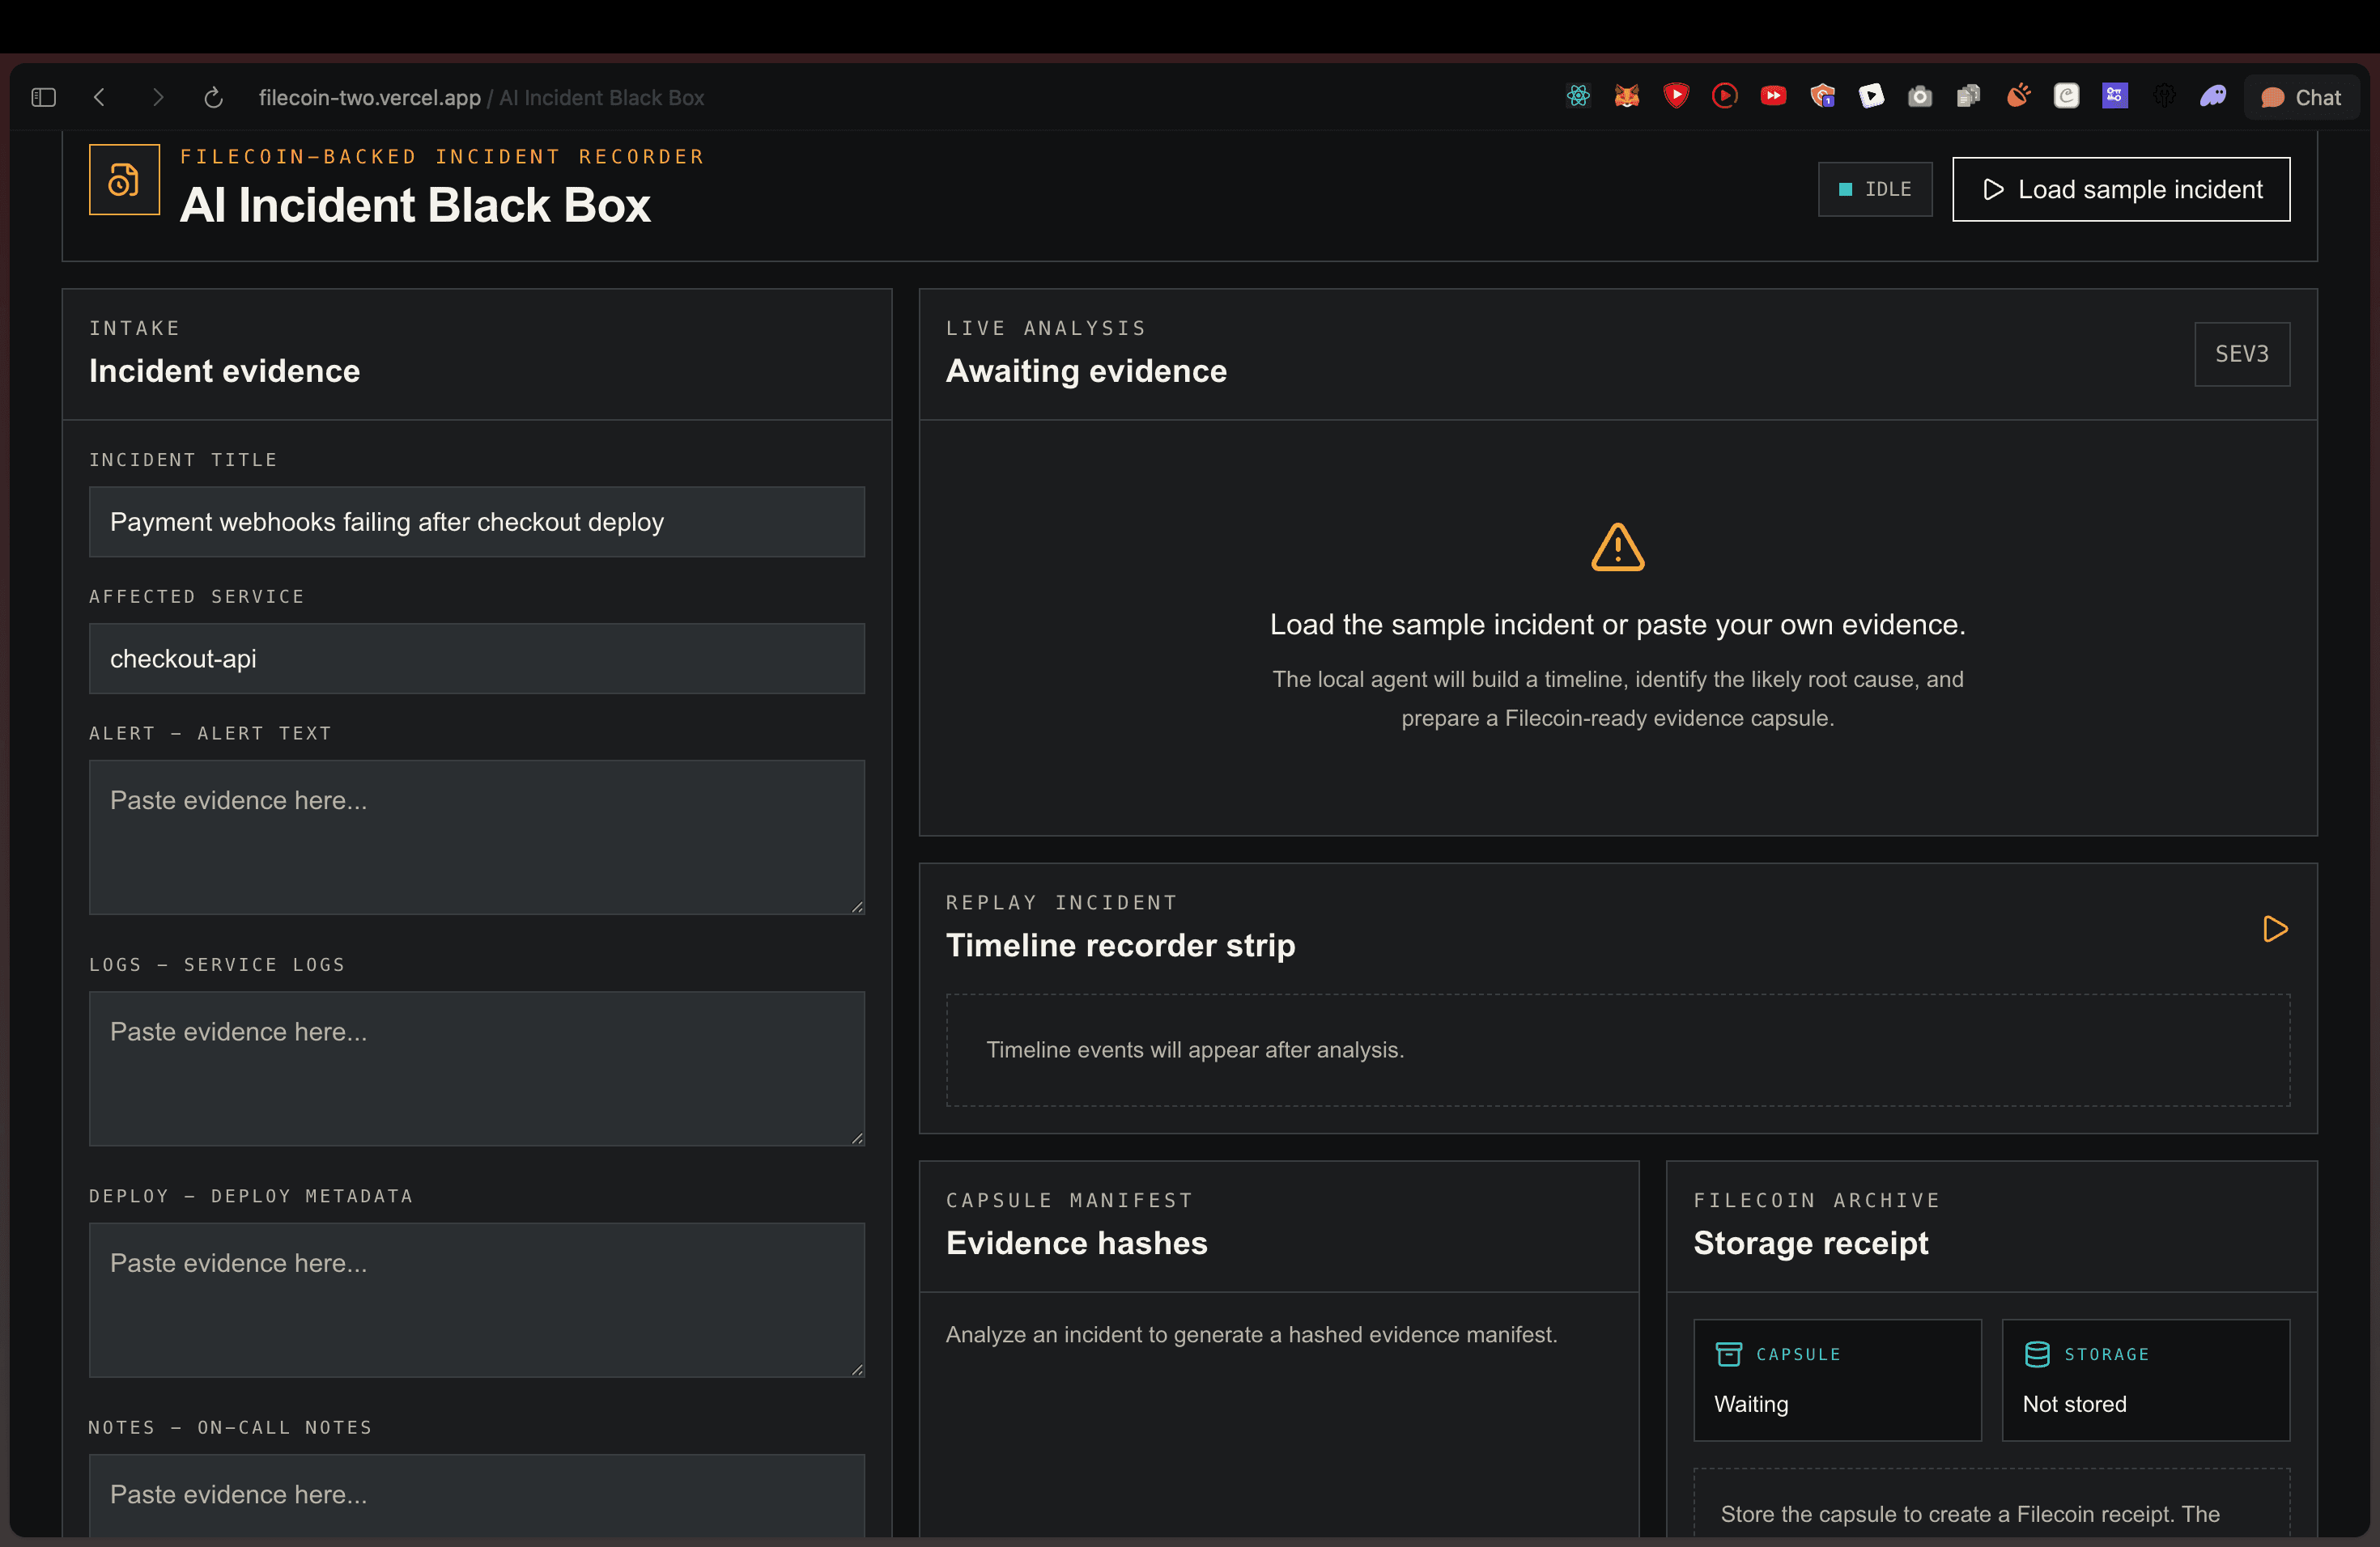2380x1547 pixels.
Task: Open the orange shield extension with badge 1
Action: (1822, 96)
